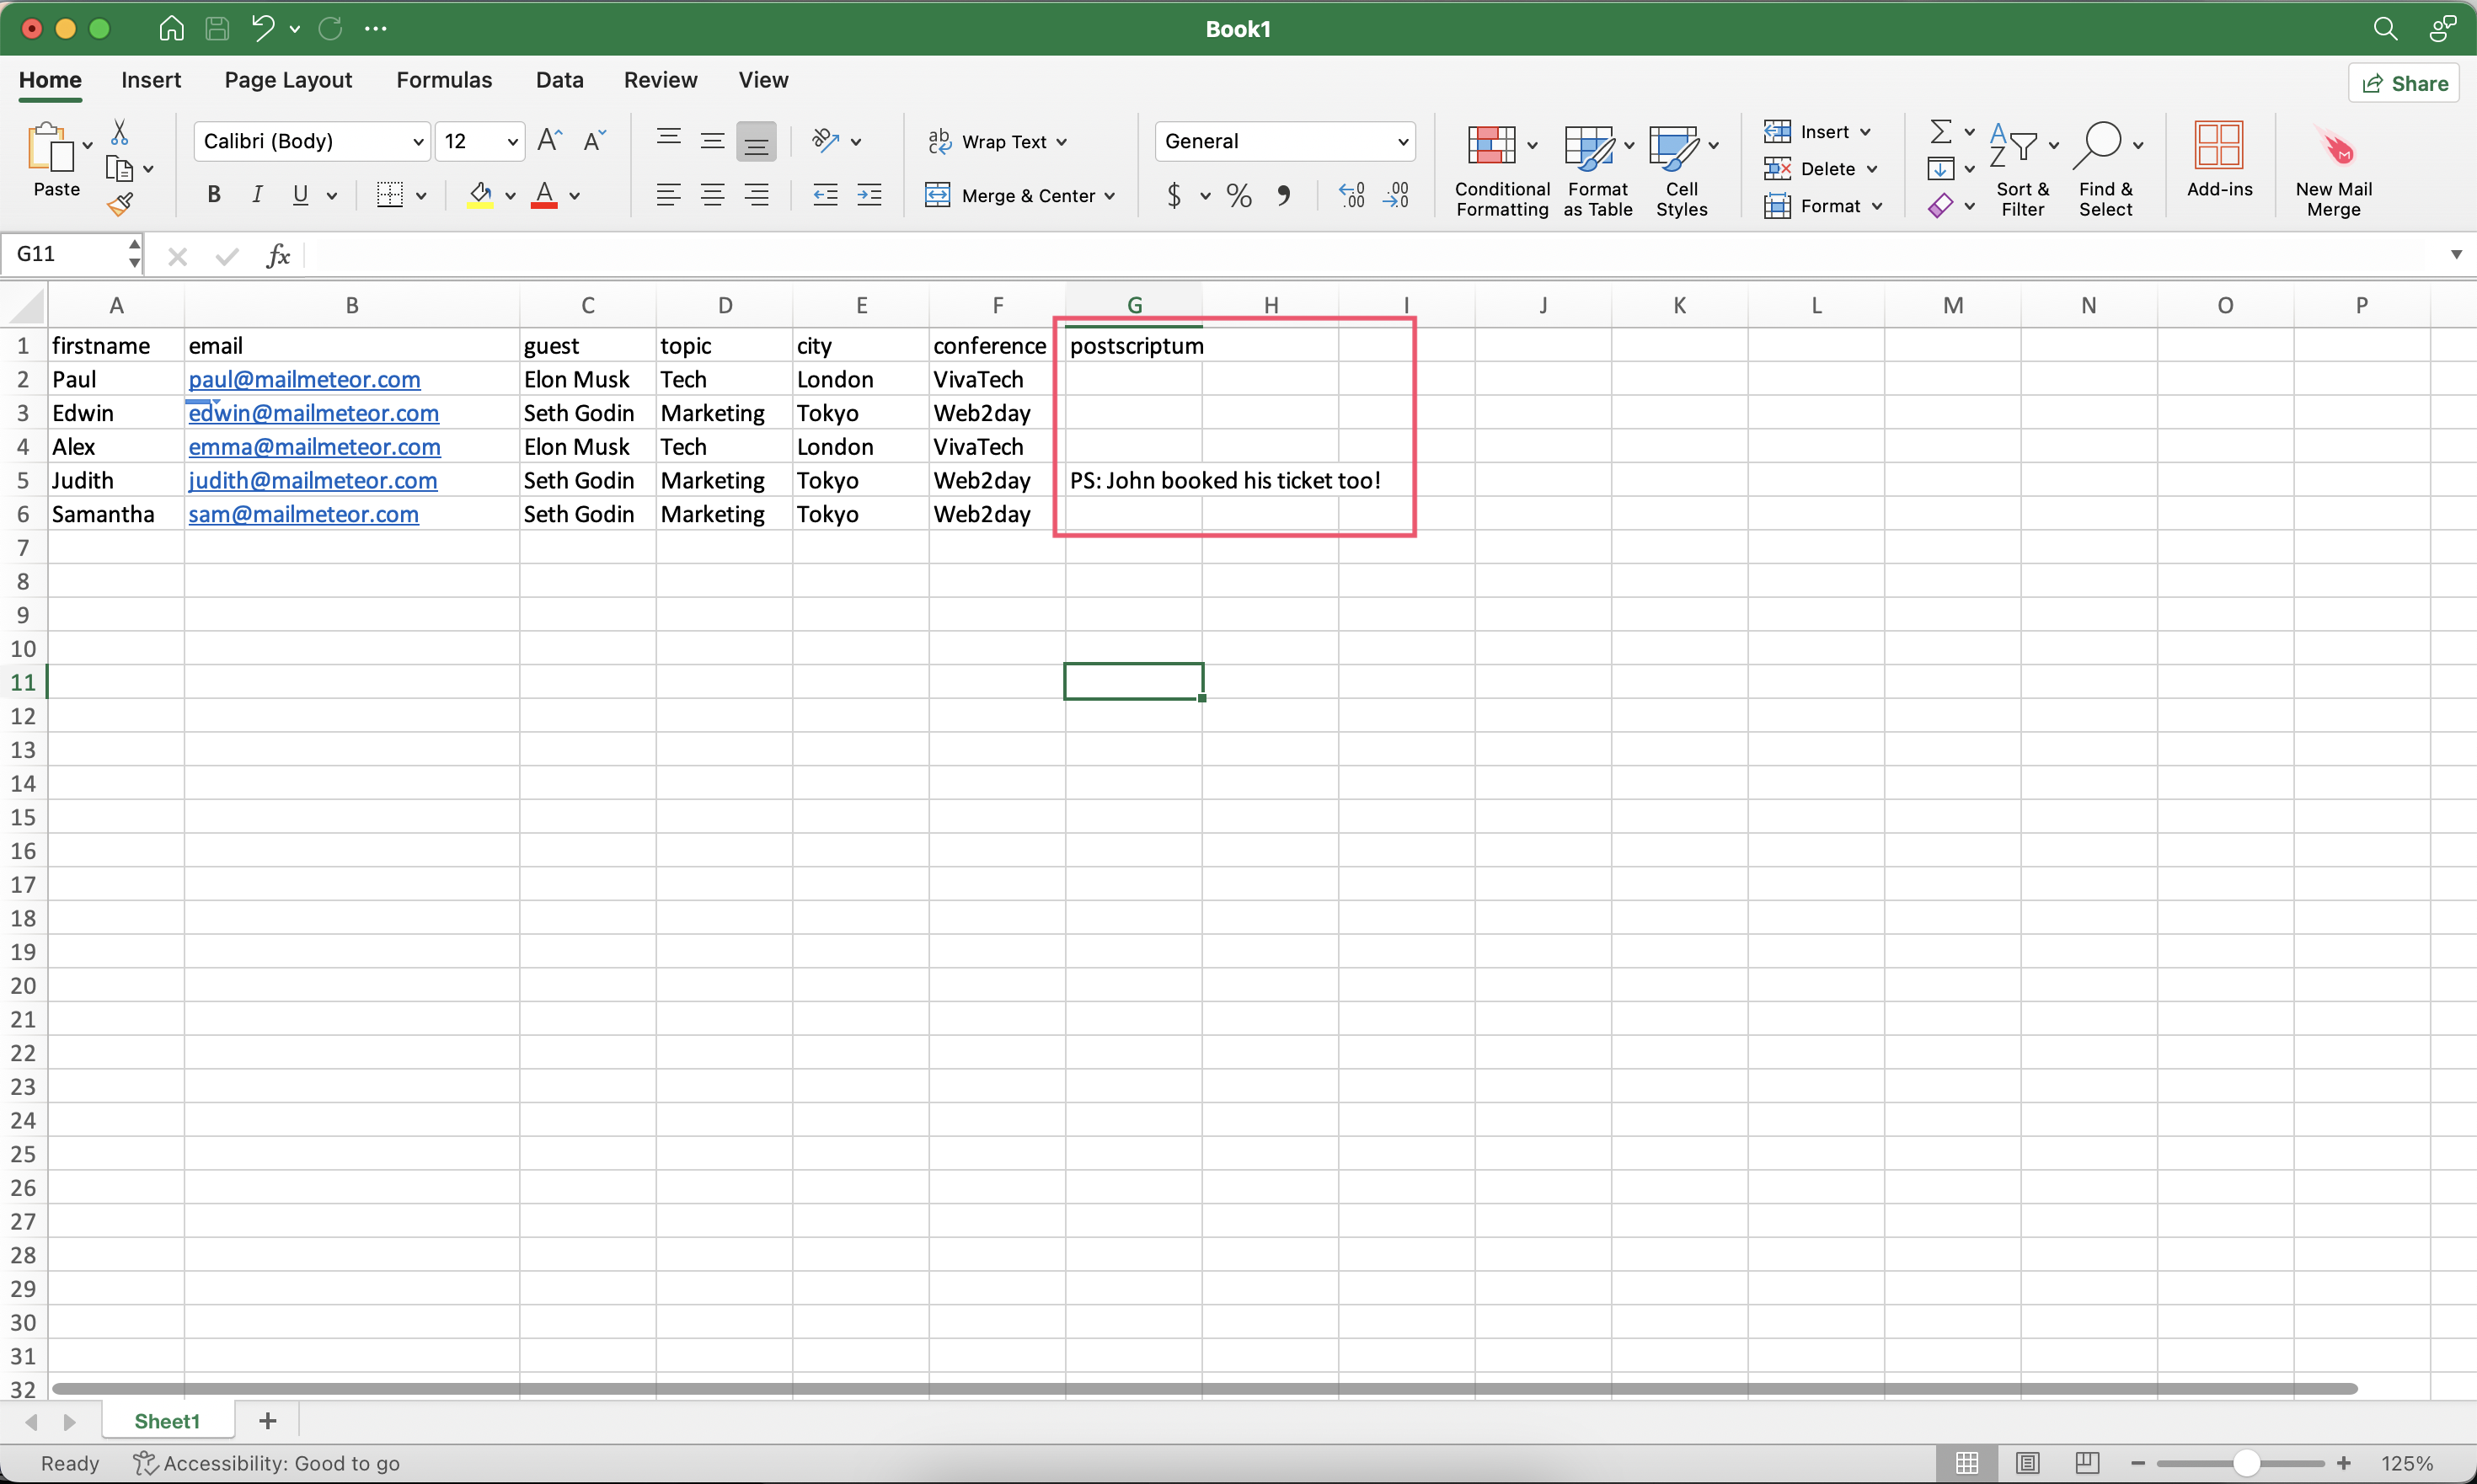Open Cell Styles gallery
This screenshot has height=1484, width=2477.
[1682, 169]
